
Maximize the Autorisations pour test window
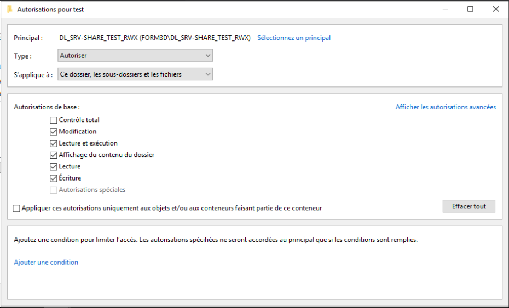point(470,9)
